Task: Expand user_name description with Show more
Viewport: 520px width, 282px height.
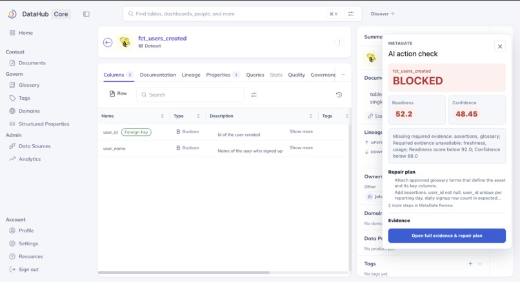Action: 301,147
